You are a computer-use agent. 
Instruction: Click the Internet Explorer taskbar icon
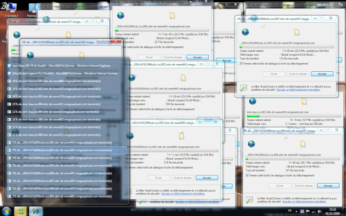click(36, 211)
